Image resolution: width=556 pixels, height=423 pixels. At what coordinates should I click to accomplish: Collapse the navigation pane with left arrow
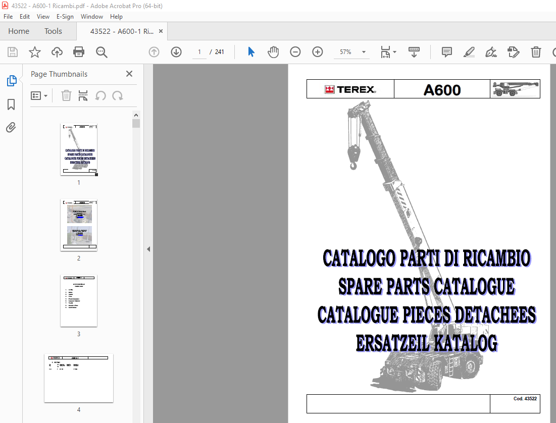coord(148,249)
